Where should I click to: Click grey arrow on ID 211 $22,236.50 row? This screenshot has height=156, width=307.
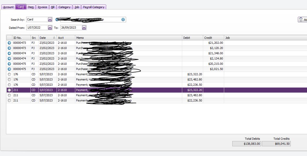pos(9,100)
